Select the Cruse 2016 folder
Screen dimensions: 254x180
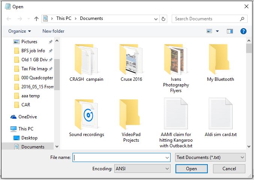pyautogui.click(x=131, y=62)
